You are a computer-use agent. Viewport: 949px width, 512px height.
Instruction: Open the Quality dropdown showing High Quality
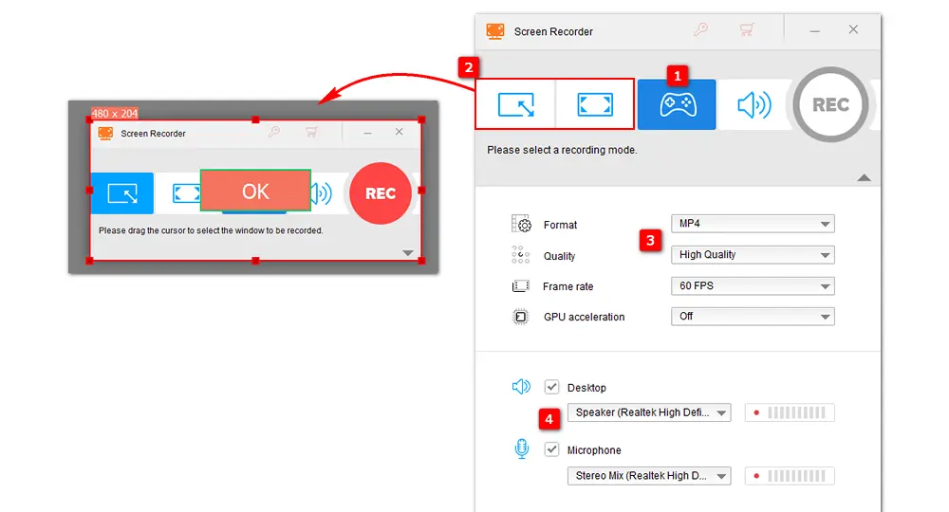(x=753, y=254)
